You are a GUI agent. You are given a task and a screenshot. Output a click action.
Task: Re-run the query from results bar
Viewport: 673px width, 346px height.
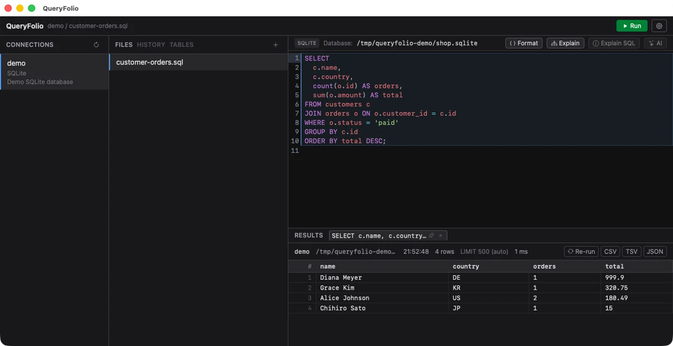(x=581, y=251)
